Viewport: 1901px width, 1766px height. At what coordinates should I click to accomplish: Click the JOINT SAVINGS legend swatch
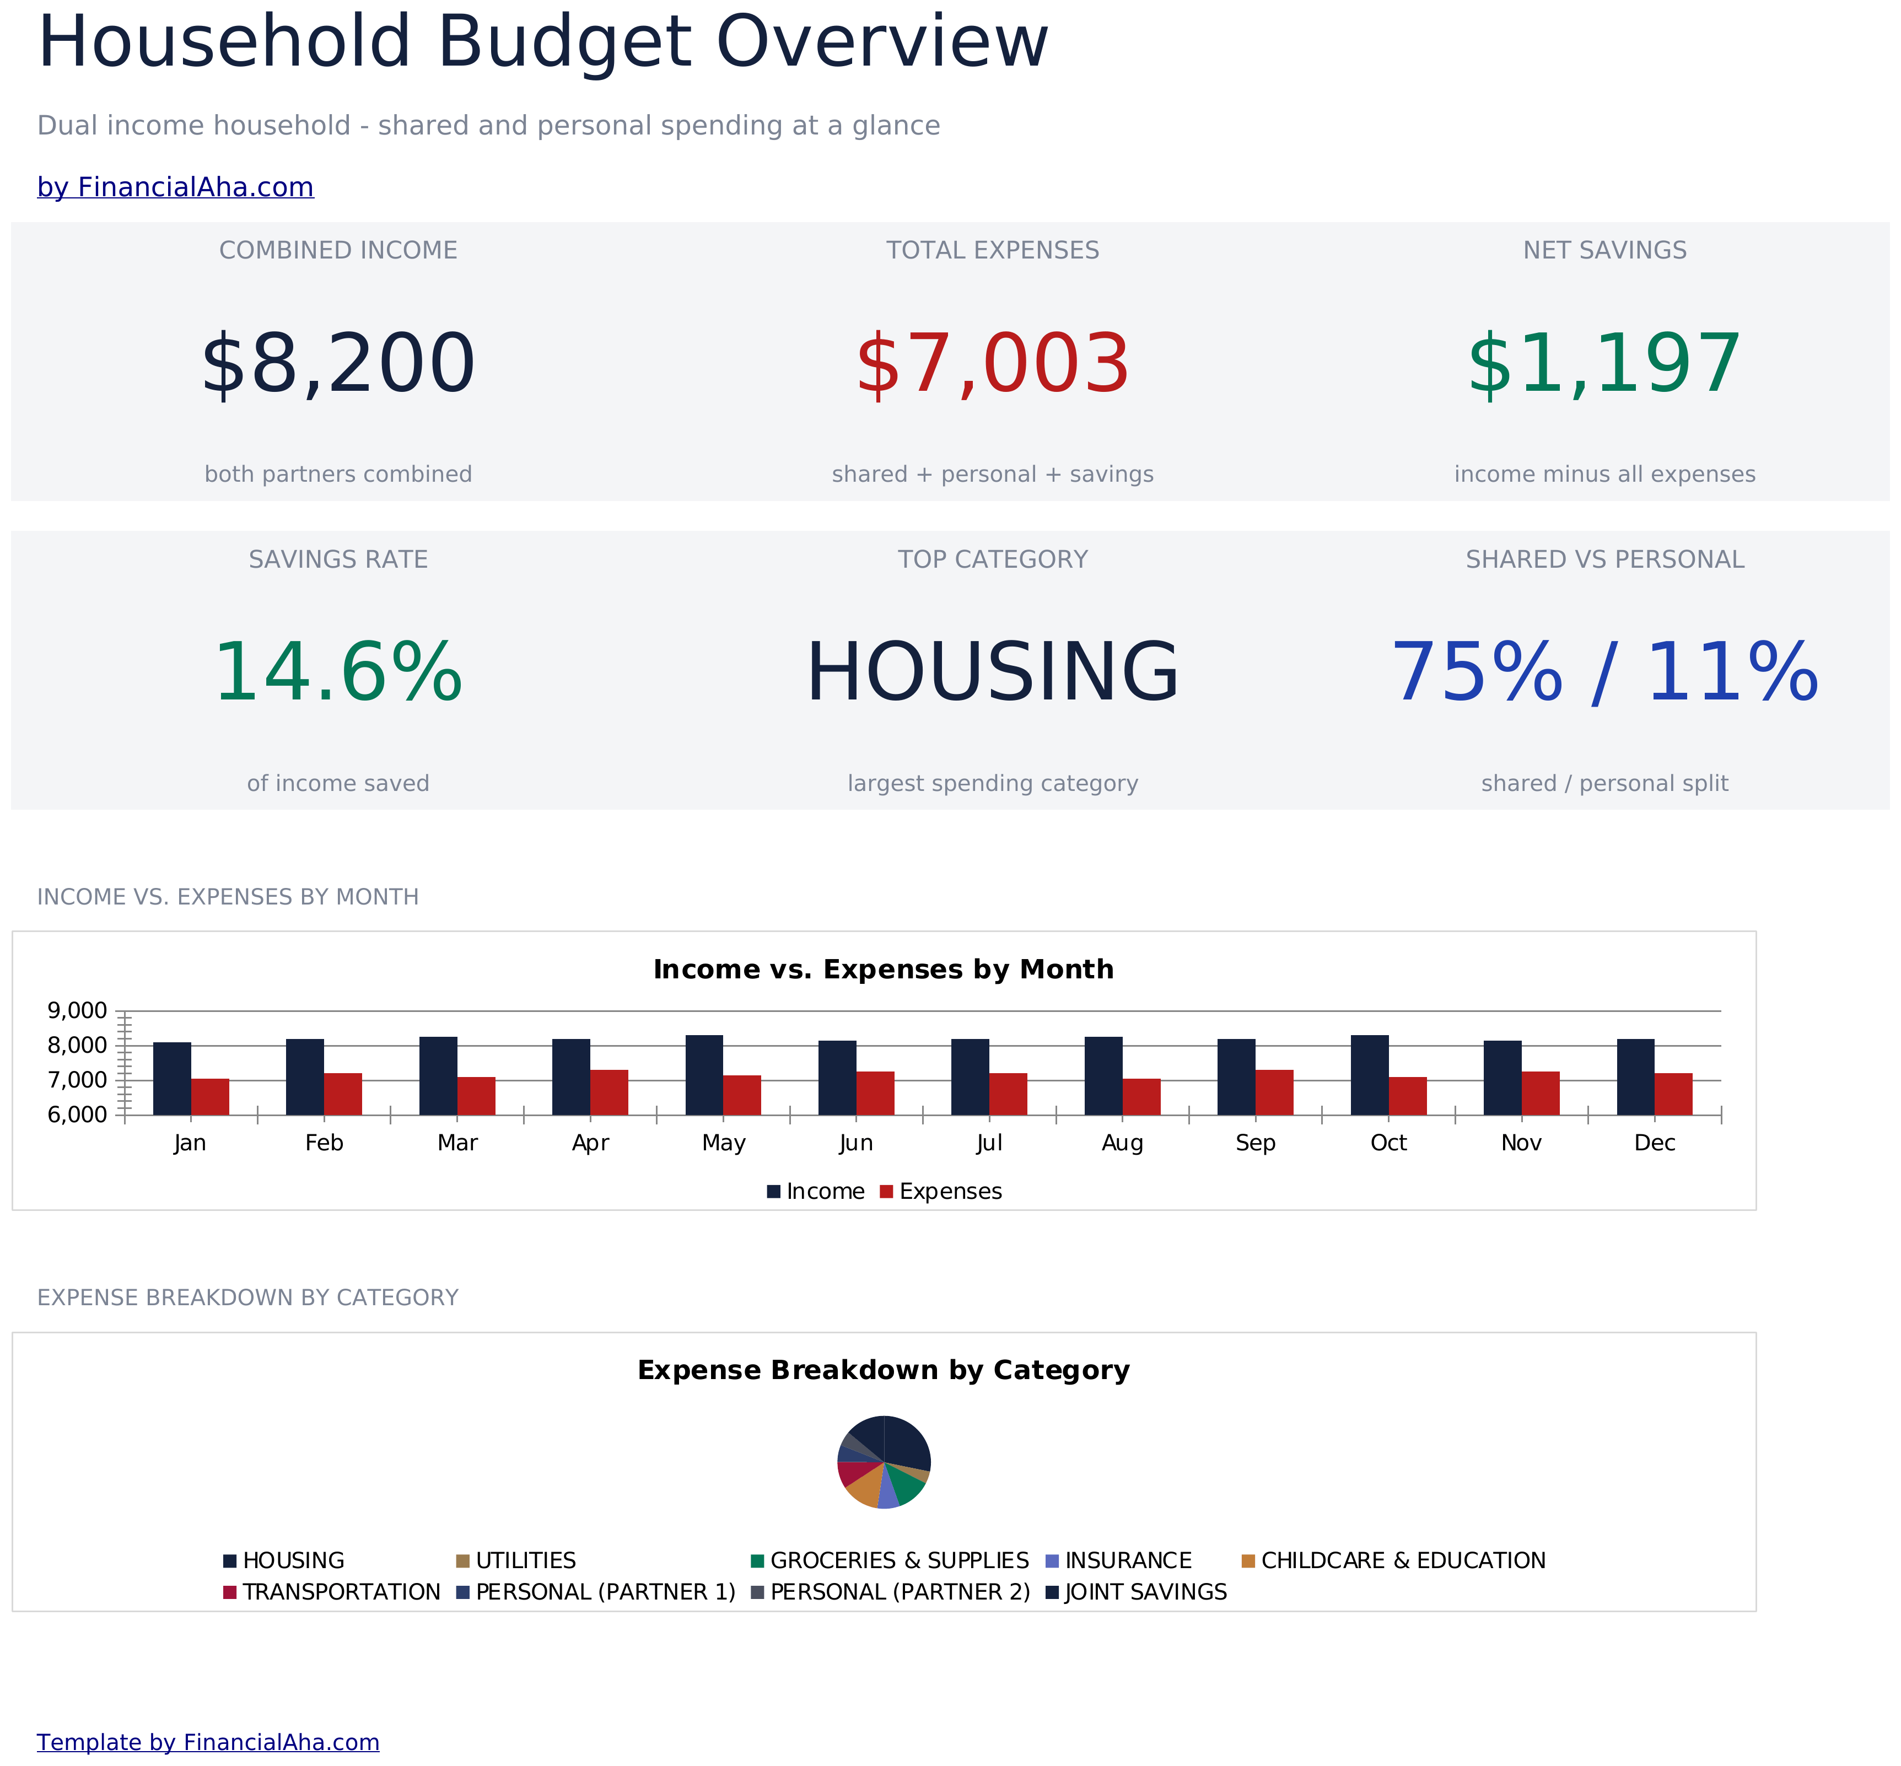(x=1052, y=1592)
